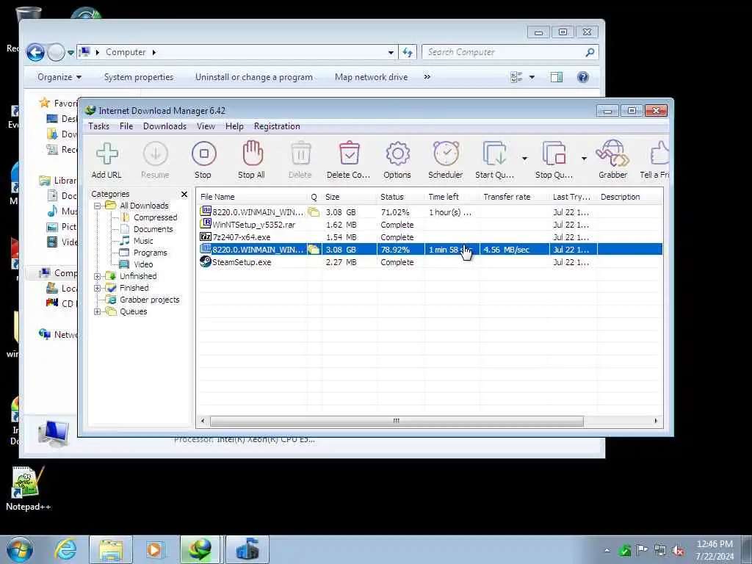Screen dimensions: 752x564
Task: Open the Windows Start button
Action: (x=20, y=549)
